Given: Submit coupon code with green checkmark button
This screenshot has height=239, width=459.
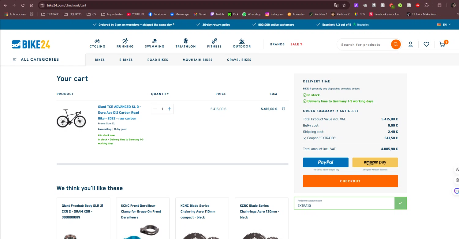Looking at the screenshot, I should click(401, 203).
